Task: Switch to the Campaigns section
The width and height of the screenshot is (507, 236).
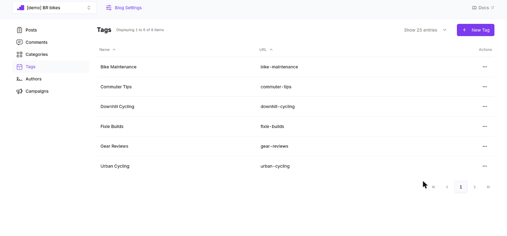Action: pos(51,91)
